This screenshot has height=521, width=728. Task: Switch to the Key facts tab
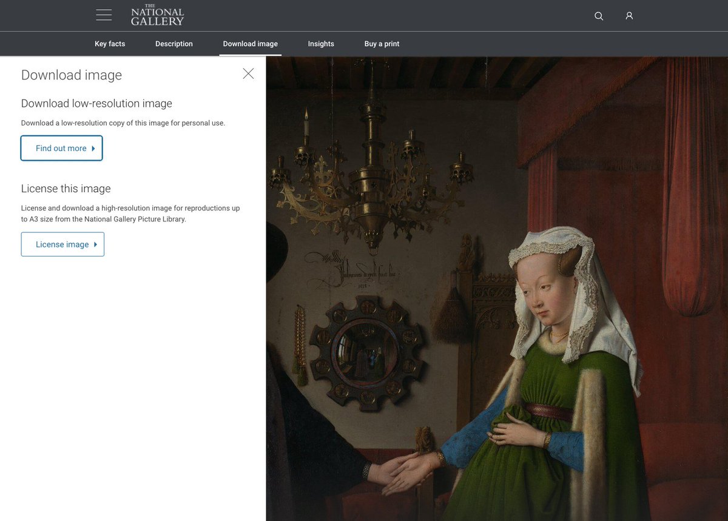coord(110,44)
